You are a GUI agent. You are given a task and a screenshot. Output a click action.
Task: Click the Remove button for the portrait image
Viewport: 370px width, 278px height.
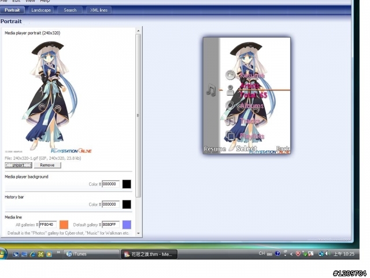(x=47, y=165)
